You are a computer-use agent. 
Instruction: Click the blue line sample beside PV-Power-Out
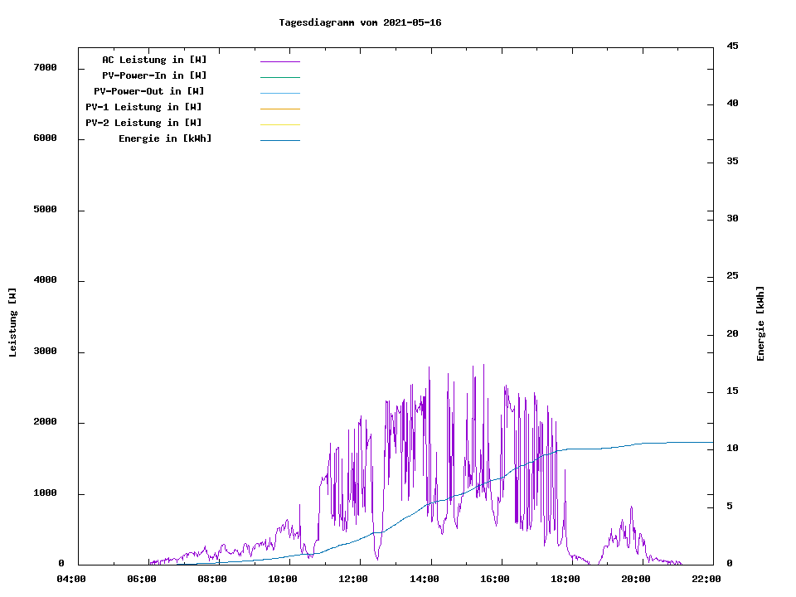279,93
